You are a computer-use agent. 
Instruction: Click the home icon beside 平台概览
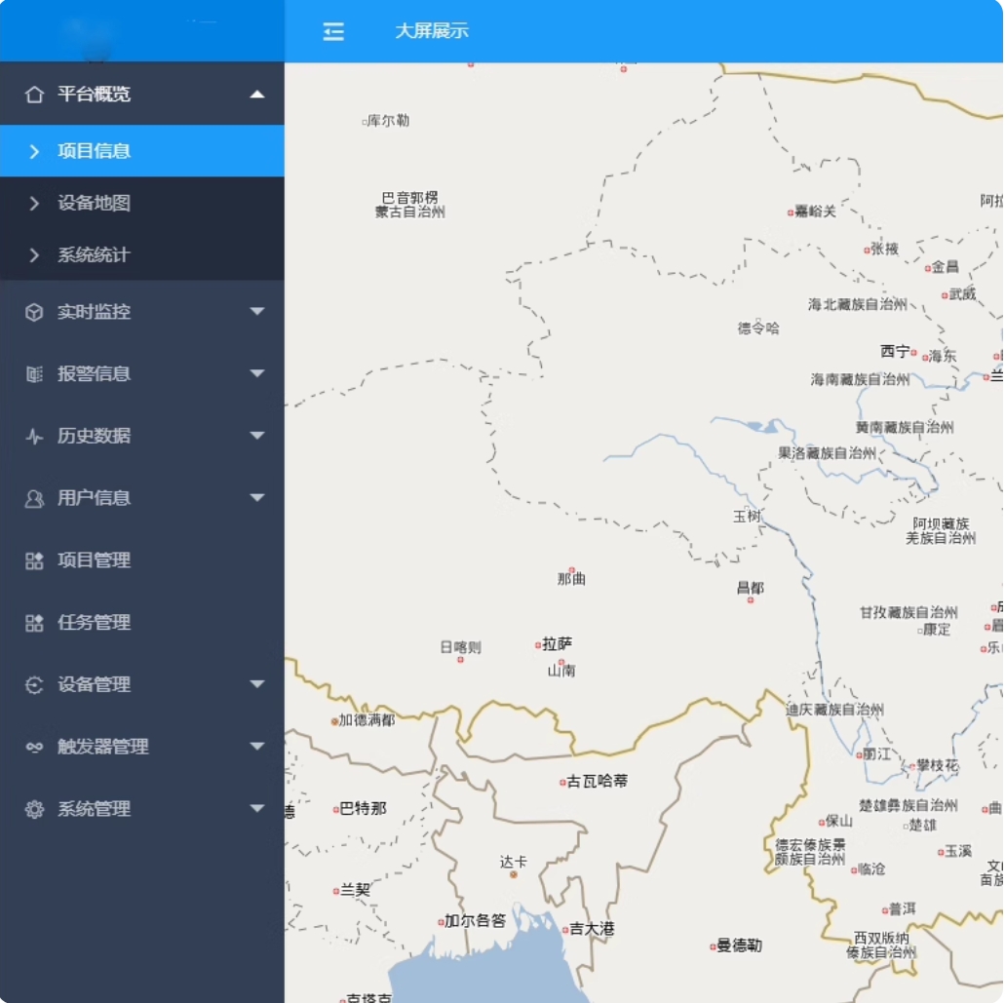click(x=34, y=95)
